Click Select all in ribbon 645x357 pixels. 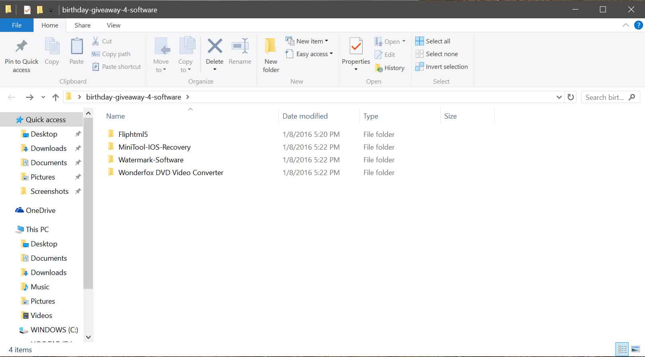pos(433,41)
